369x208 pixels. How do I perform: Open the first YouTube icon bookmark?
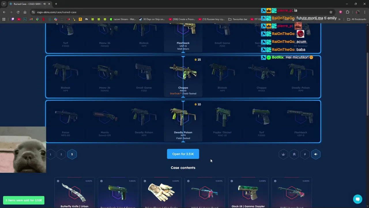click(x=19, y=19)
